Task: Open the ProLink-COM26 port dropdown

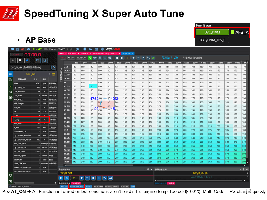Action: pos(67,49)
